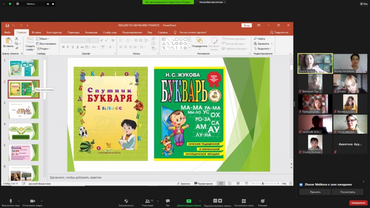Image resolution: width=370 pixels, height=208 pixels.
Task: Open the Zoom chat panel
Action: click(168, 201)
